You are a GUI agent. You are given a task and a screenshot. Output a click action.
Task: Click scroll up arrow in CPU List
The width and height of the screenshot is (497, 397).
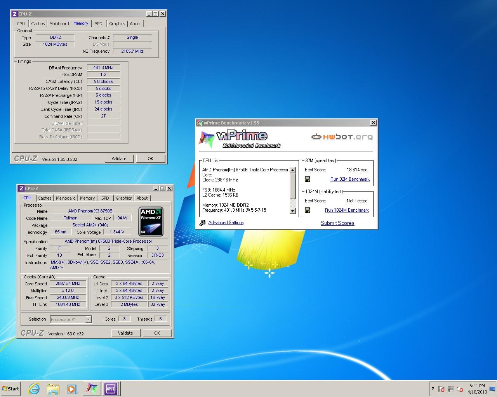pyautogui.click(x=292, y=170)
